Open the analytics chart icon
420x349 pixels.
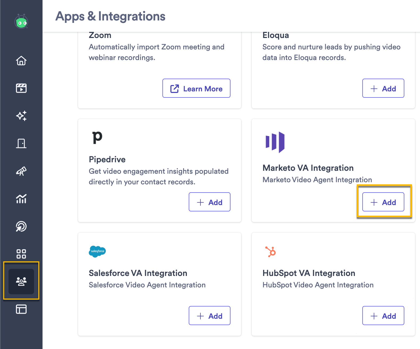21,199
